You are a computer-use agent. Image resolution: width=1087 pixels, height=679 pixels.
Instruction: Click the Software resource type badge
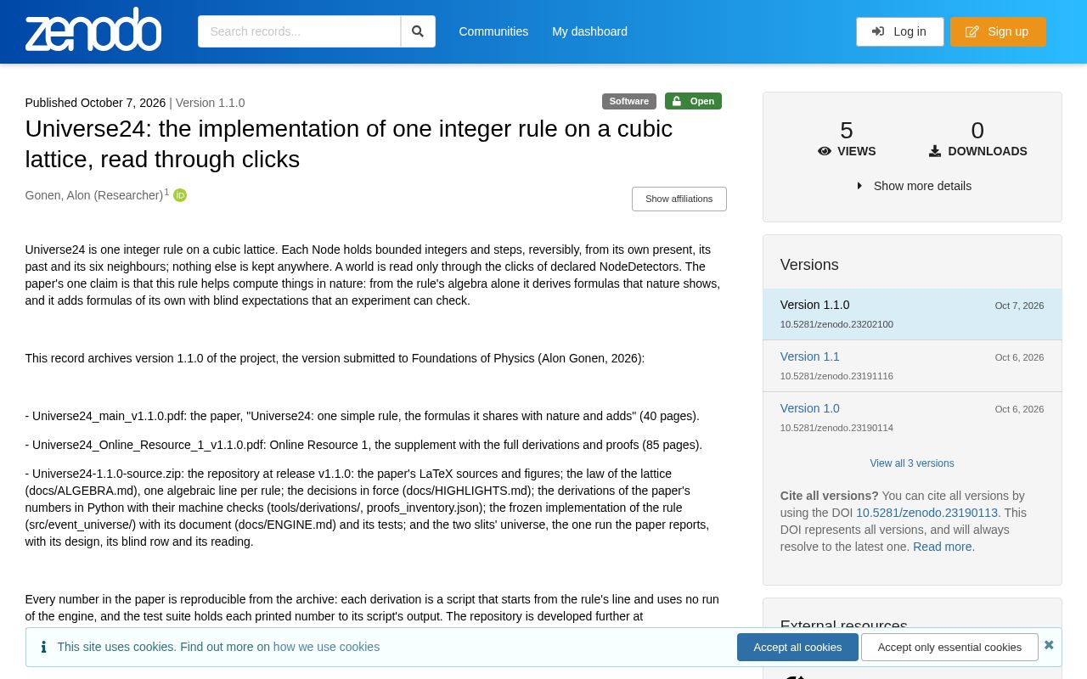pyautogui.click(x=629, y=101)
